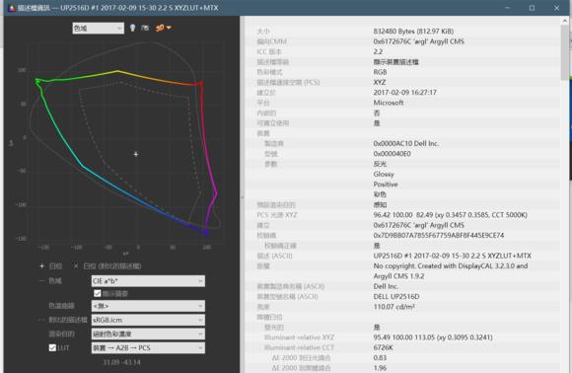This screenshot has height=373, width=572.
Task: Click the camera save-image icon
Action: [x=145, y=28]
